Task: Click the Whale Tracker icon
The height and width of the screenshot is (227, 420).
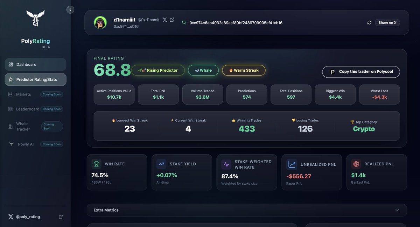Action: 10,126
